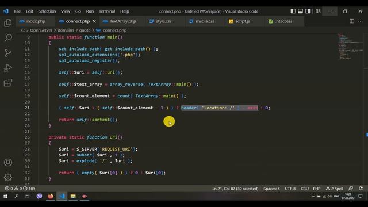
Task: Toggle primary side bar layout button
Action: 293,11
